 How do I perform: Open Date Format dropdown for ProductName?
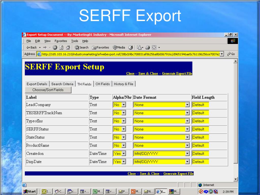tap(187, 145)
